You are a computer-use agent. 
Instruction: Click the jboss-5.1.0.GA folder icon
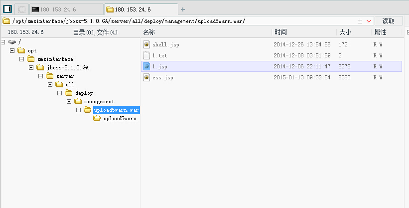pyautogui.click(x=40, y=67)
